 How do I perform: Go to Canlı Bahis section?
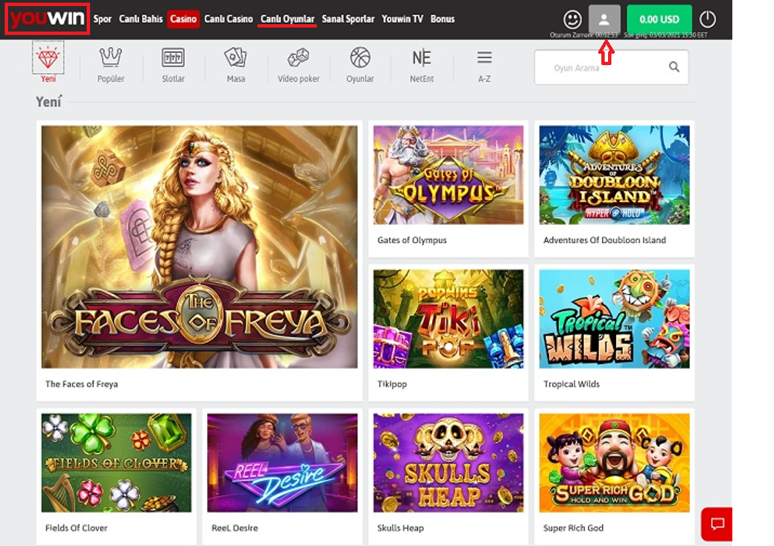click(x=140, y=19)
